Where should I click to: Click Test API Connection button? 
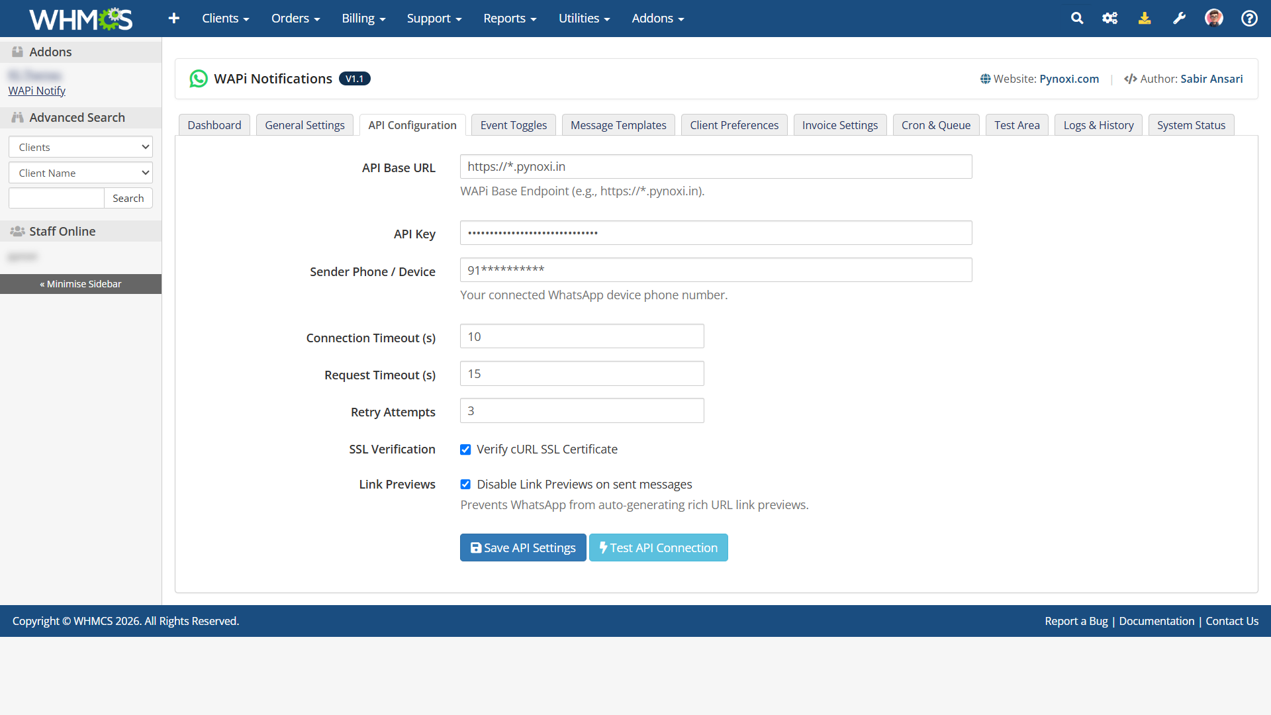pyautogui.click(x=659, y=548)
